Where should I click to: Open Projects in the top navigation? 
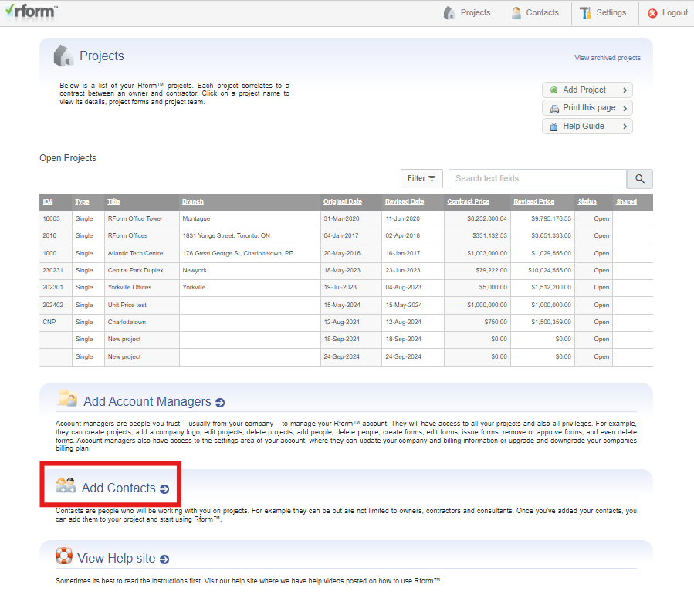point(468,13)
